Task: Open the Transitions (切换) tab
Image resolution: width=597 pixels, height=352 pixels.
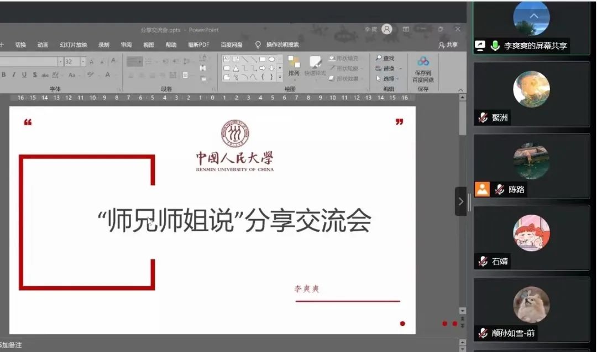Action: coord(20,45)
